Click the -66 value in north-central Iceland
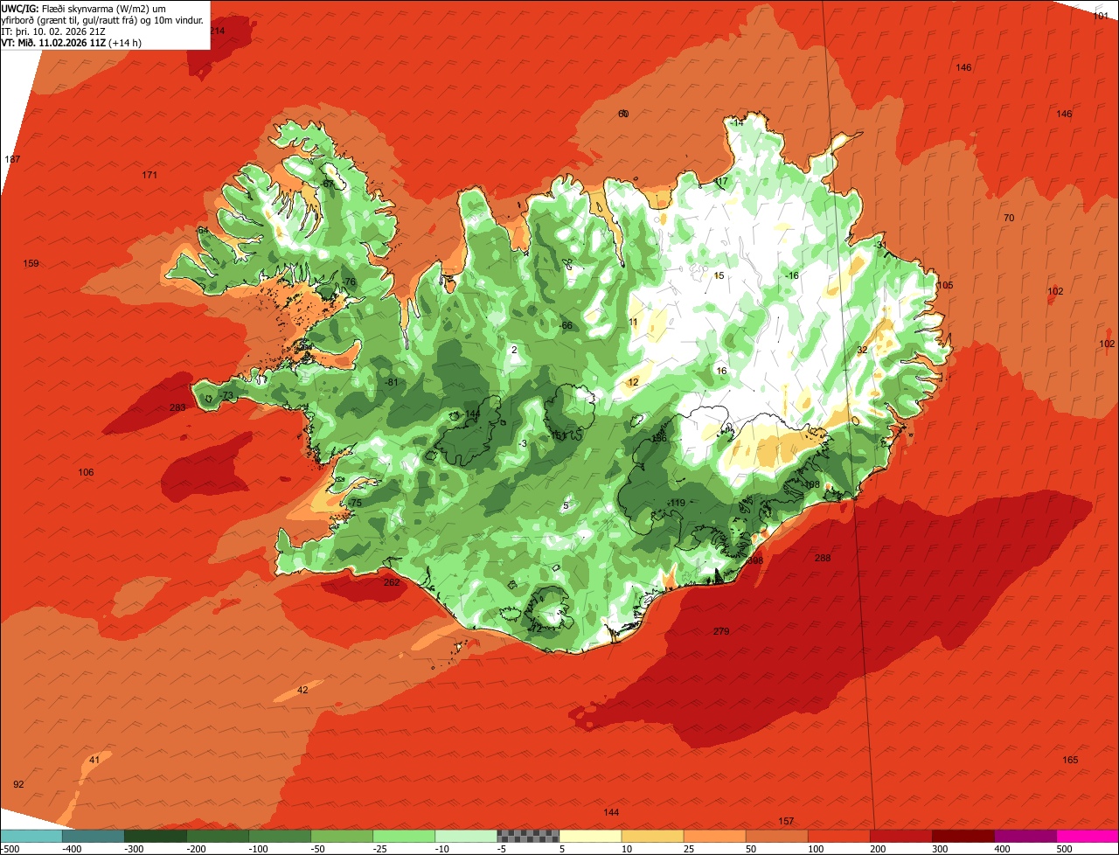Screen dimensions: 1119x855 566,325
